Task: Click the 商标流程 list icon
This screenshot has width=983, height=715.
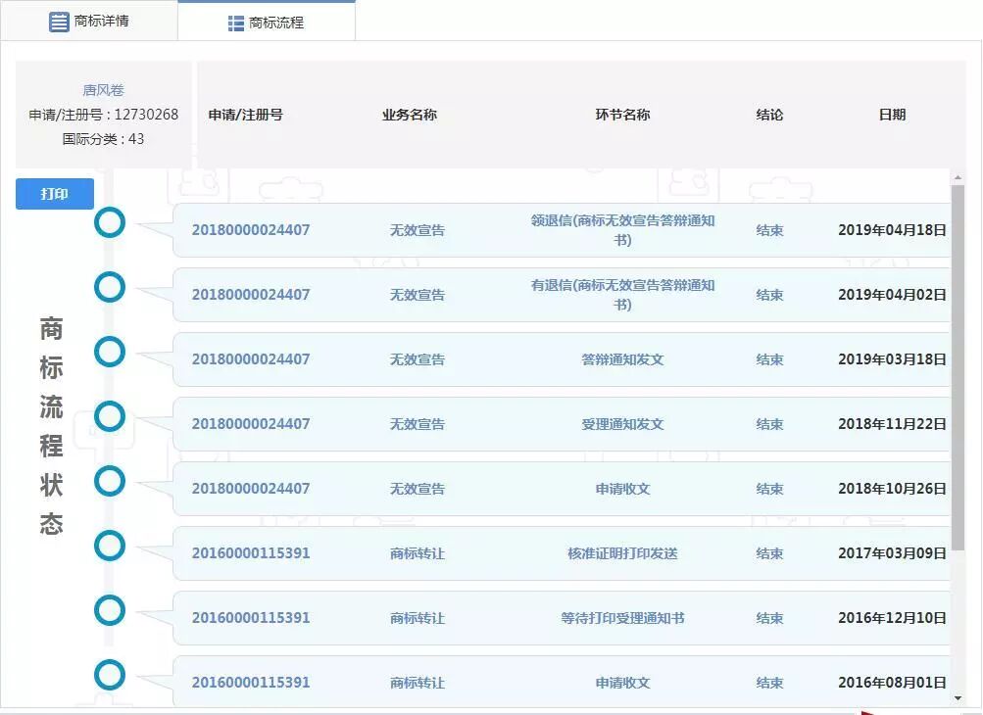Action: coord(236,24)
